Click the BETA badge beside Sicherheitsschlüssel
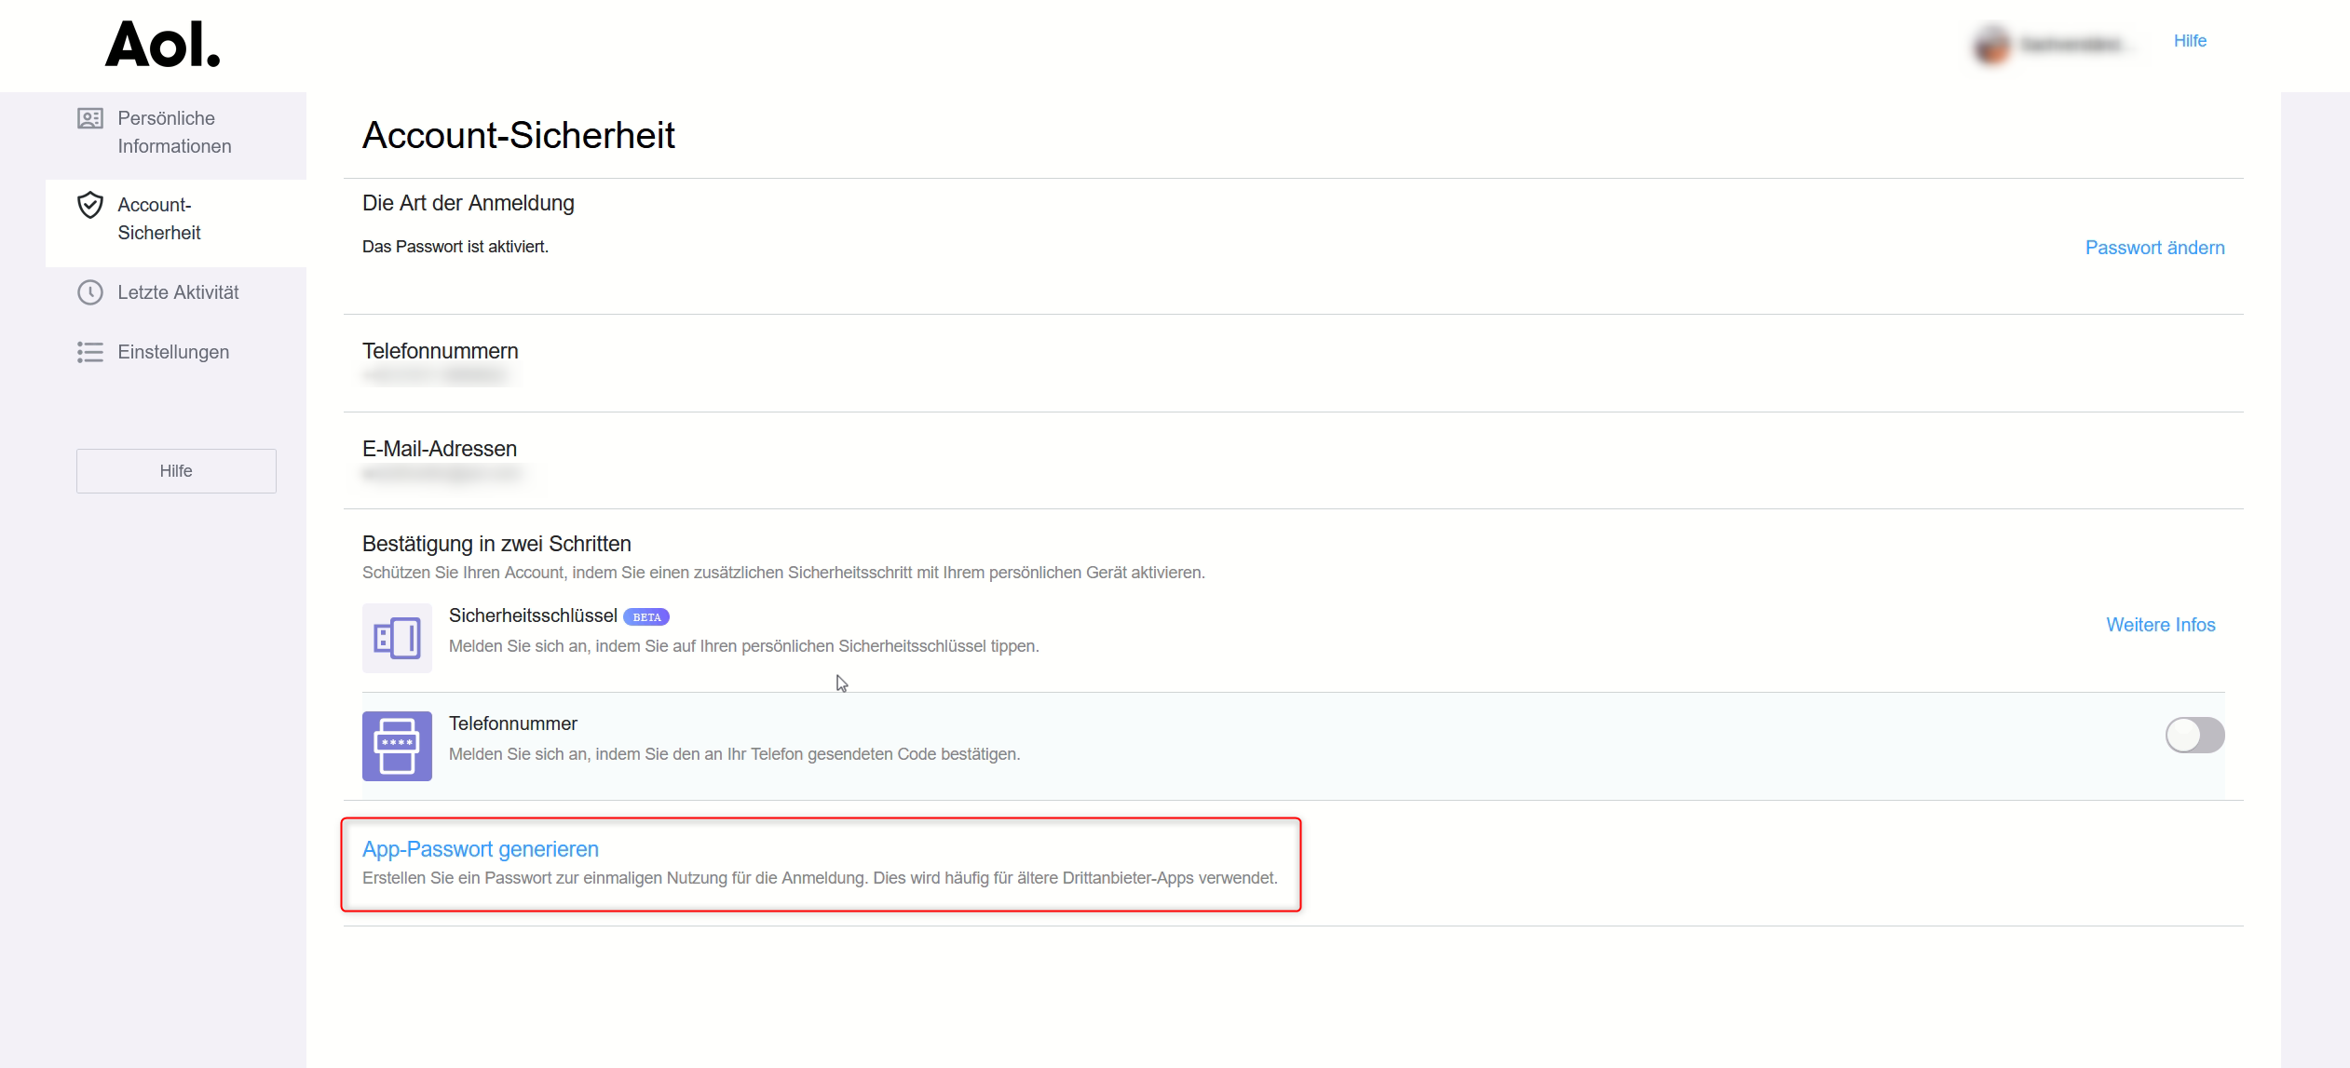Viewport: 2350px width, 1068px height. click(646, 617)
